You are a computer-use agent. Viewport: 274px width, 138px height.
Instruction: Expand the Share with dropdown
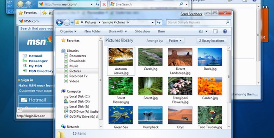118,31
